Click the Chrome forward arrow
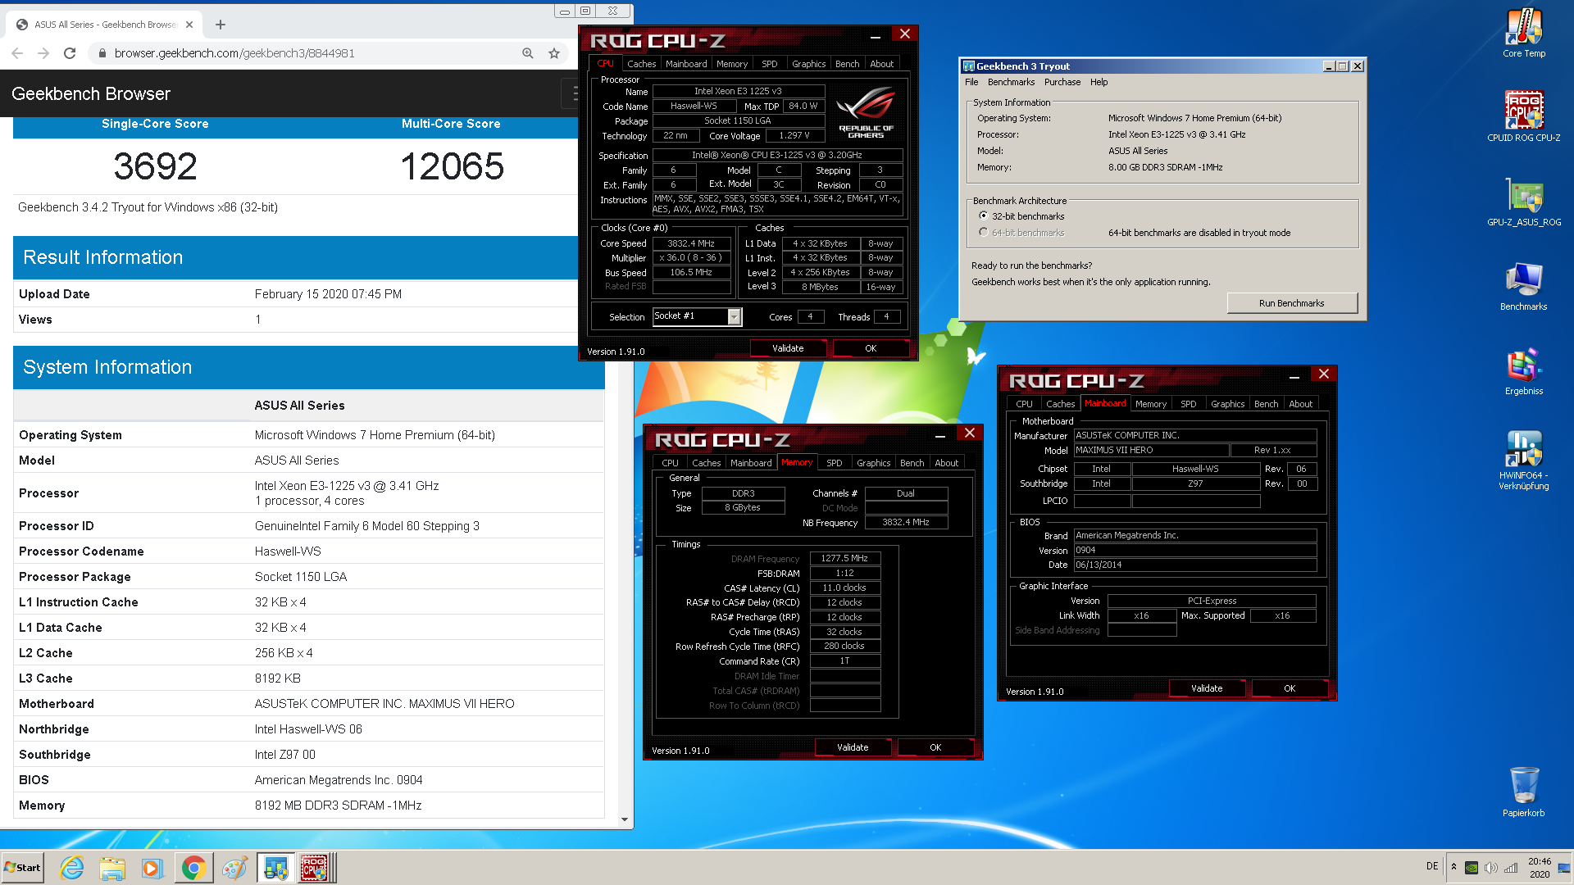The height and width of the screenshot is (885, 1574). tap(43, 53)
